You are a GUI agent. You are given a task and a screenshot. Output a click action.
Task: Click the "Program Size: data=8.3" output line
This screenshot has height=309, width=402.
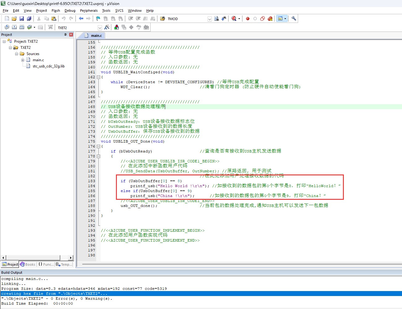click(201, 289)
